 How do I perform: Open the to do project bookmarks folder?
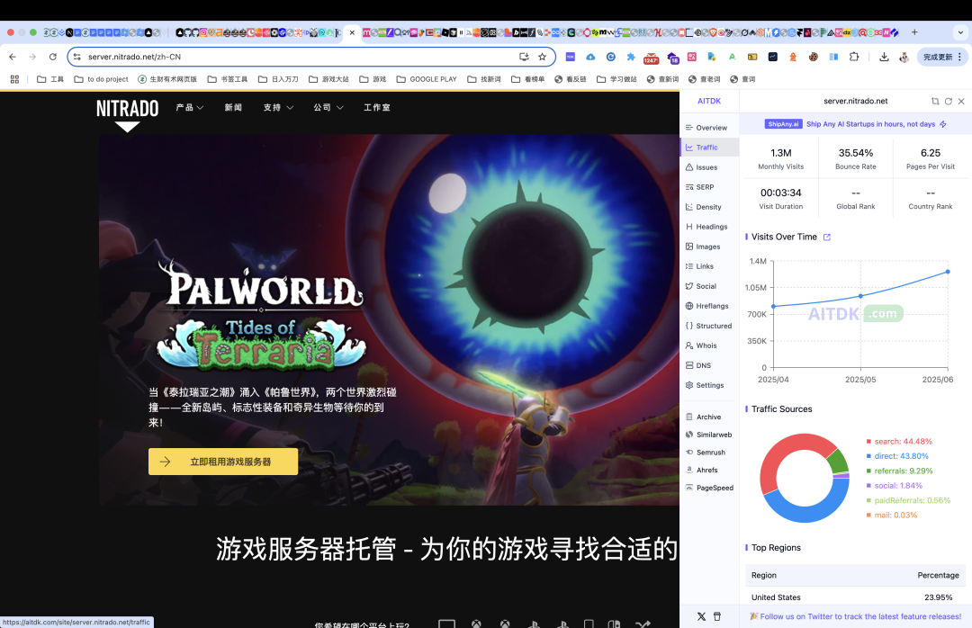pyautogui.click(x=101, y=79)
